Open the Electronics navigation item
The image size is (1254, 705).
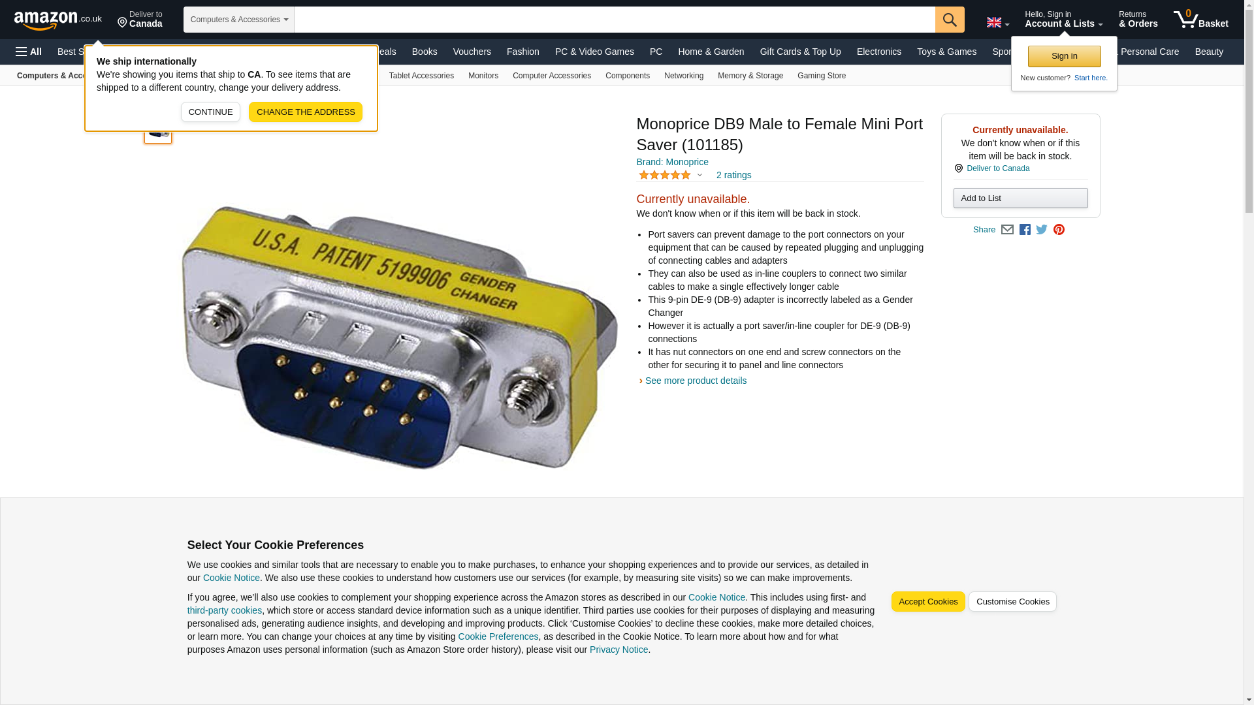click(878, 52)
